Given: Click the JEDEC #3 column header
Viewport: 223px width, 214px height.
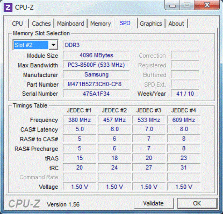Looking at the screenshot, I should tap(149, 111).
